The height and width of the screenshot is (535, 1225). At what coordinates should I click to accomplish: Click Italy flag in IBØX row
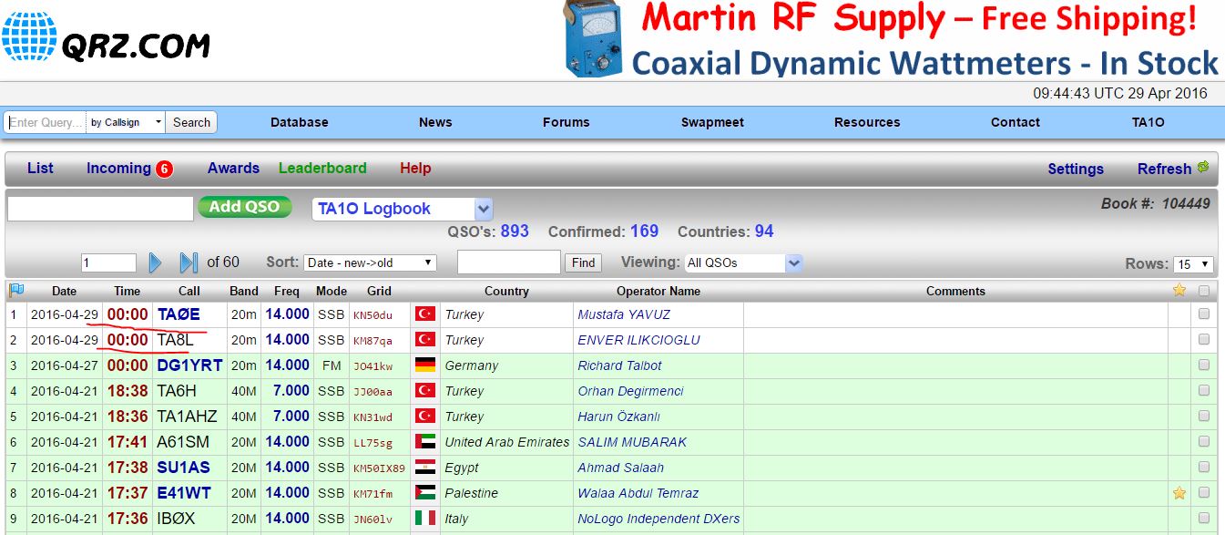point(425,518)
